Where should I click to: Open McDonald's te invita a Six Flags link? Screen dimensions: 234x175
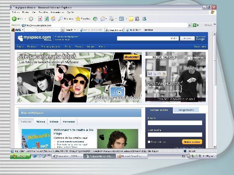tap(73, 132)
